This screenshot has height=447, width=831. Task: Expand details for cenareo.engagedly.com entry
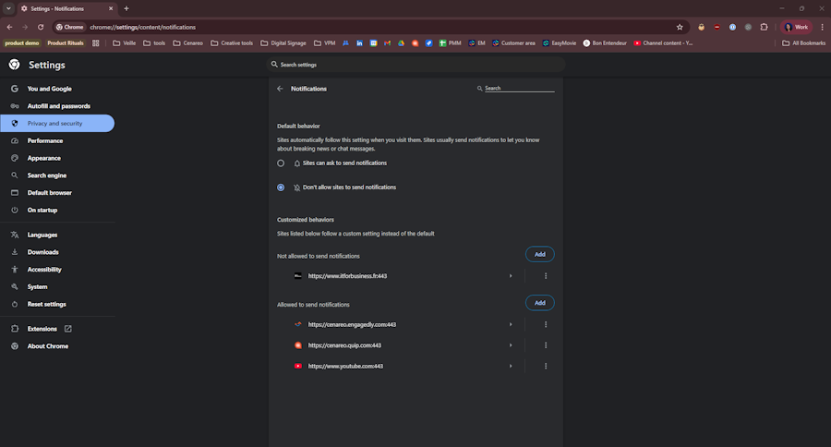511,324
